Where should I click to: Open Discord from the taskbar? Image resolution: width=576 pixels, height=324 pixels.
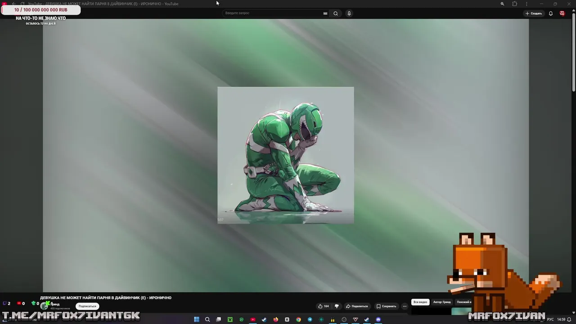pyautogui.click(x=378, y=319)
